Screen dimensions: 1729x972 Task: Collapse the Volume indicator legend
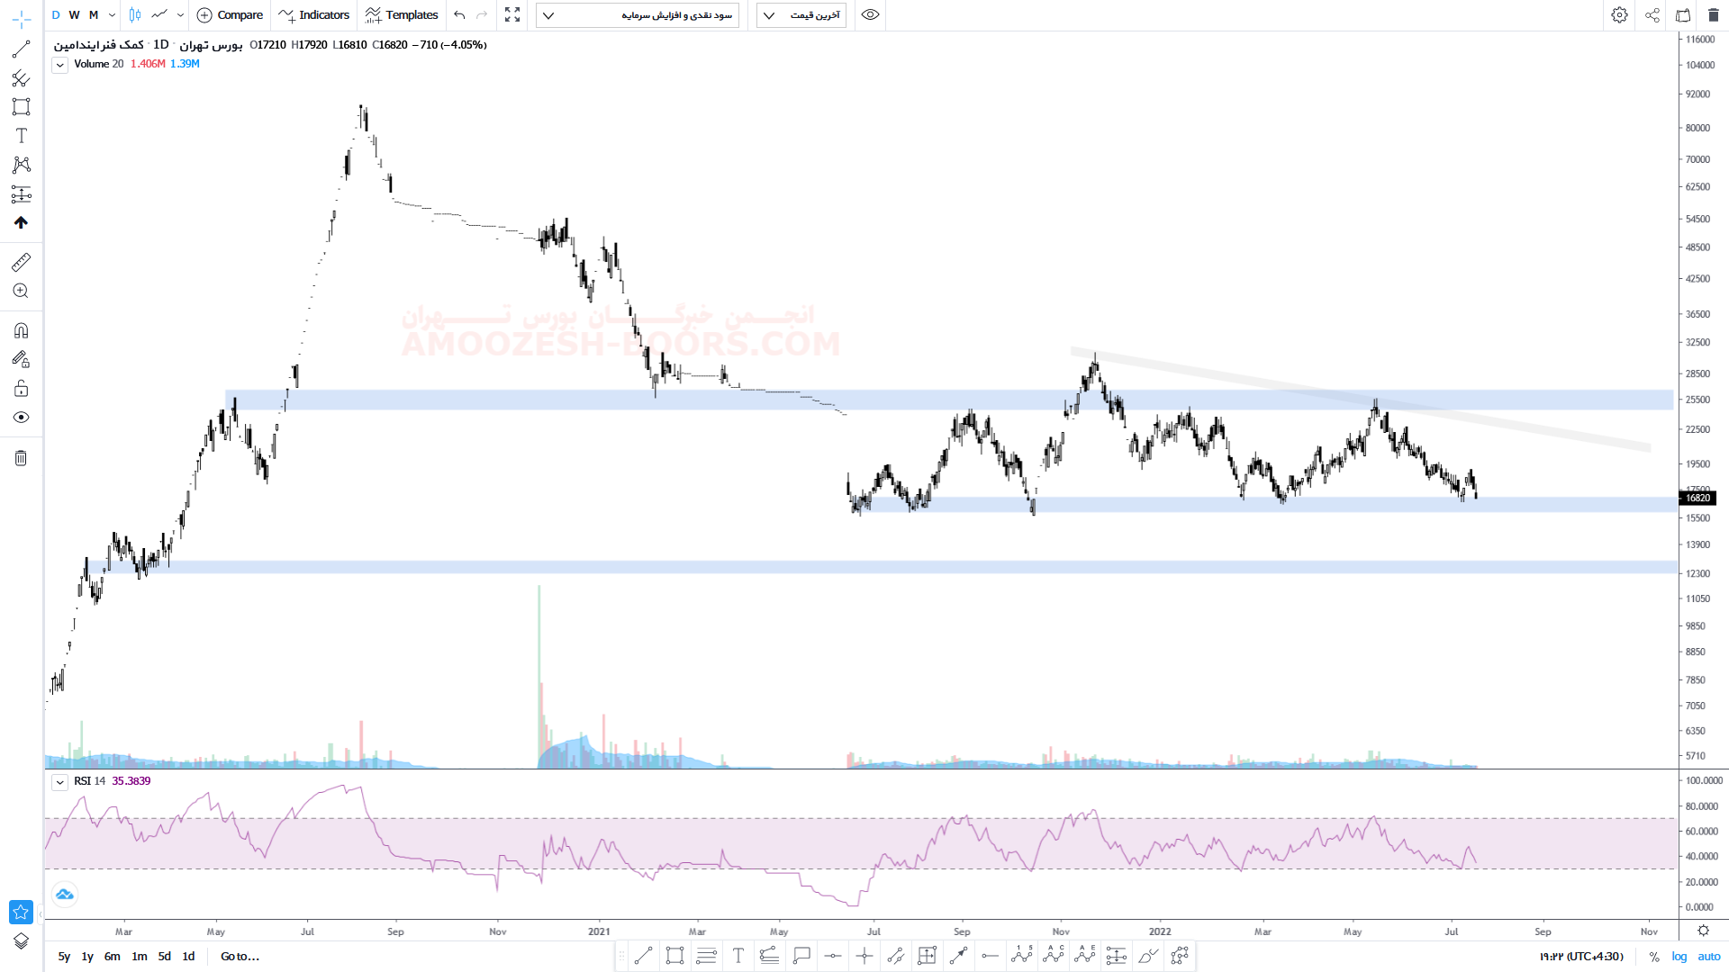pos(59,65)
